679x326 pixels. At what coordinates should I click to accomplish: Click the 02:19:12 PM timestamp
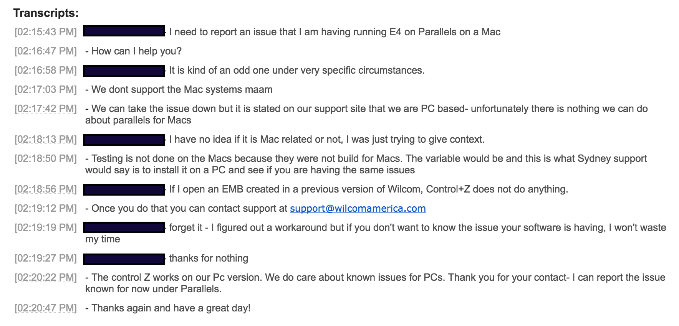coord(46,208)
